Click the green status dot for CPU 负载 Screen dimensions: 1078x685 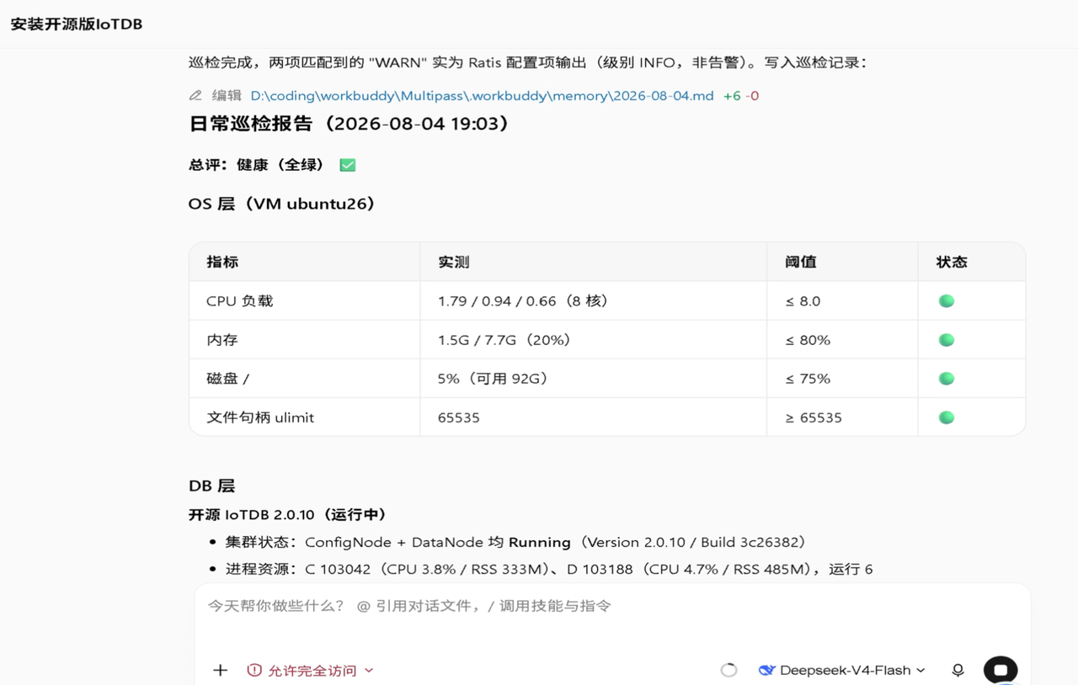947,301
